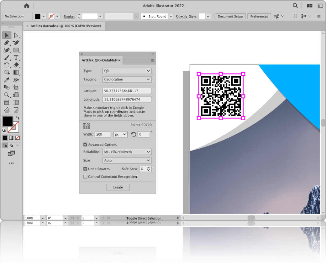This screenshot has width=326, height=263.
Task: Click the home icon in title bar
Action: [27, 6]
